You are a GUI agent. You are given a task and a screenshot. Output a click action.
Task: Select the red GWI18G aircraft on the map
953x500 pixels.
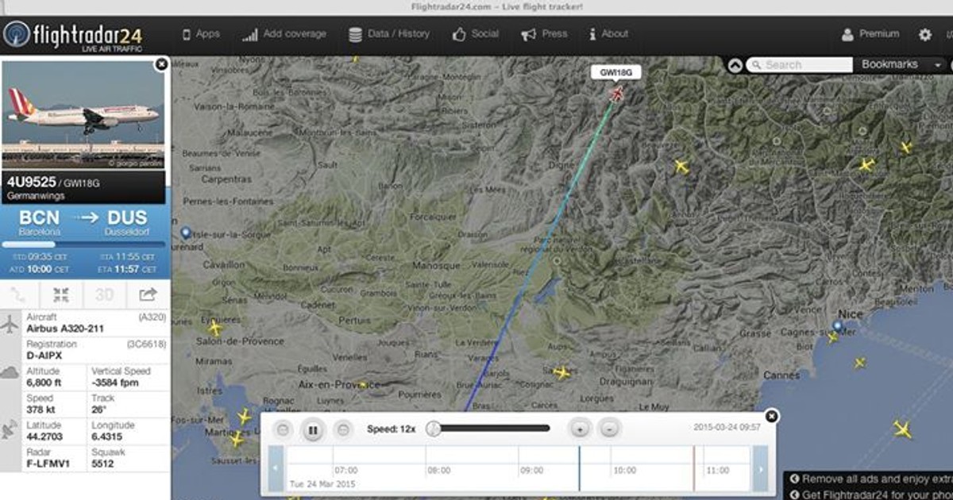click(616, 94)
